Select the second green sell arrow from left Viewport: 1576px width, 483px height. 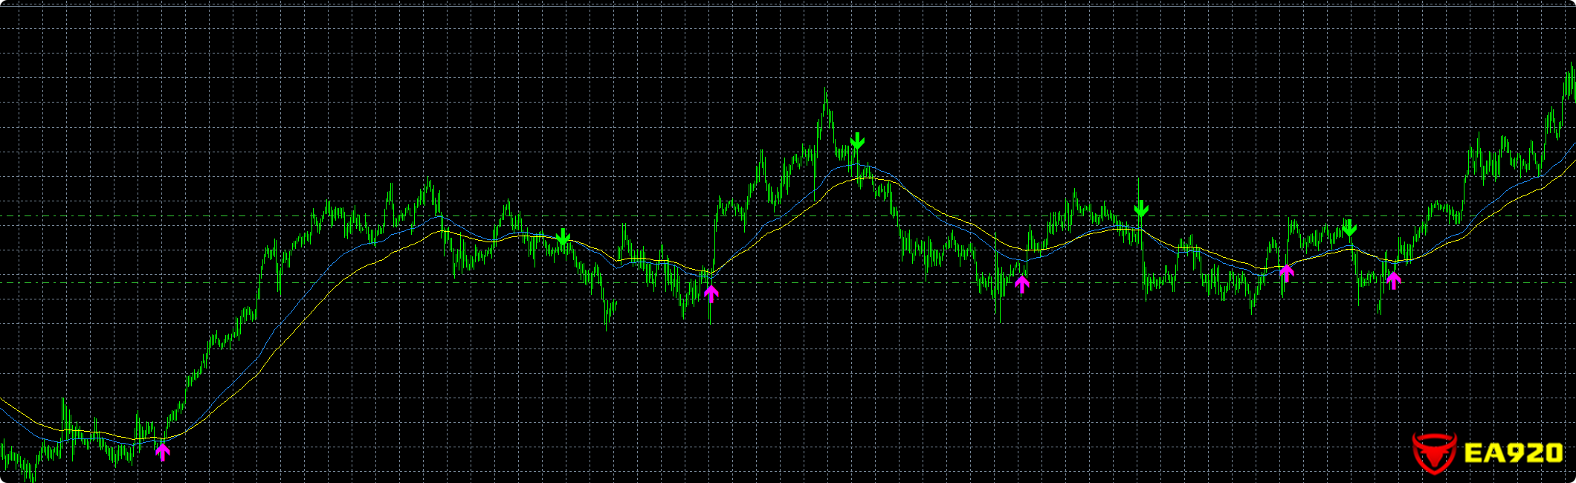click(x=858, y=140)
